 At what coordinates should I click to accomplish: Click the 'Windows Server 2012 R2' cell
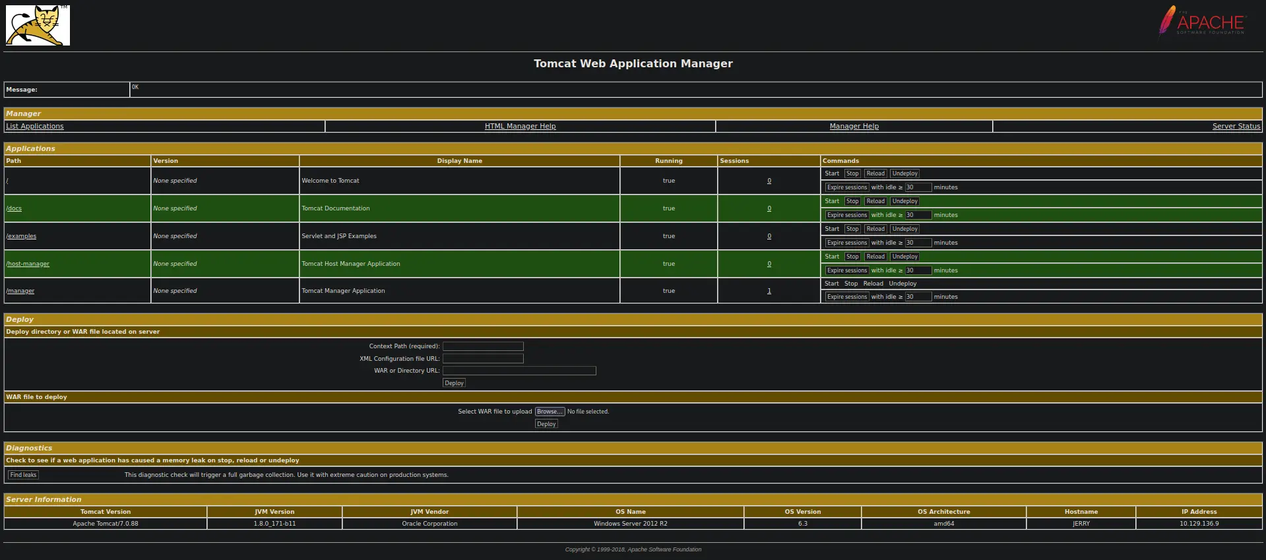pos(630,524)
